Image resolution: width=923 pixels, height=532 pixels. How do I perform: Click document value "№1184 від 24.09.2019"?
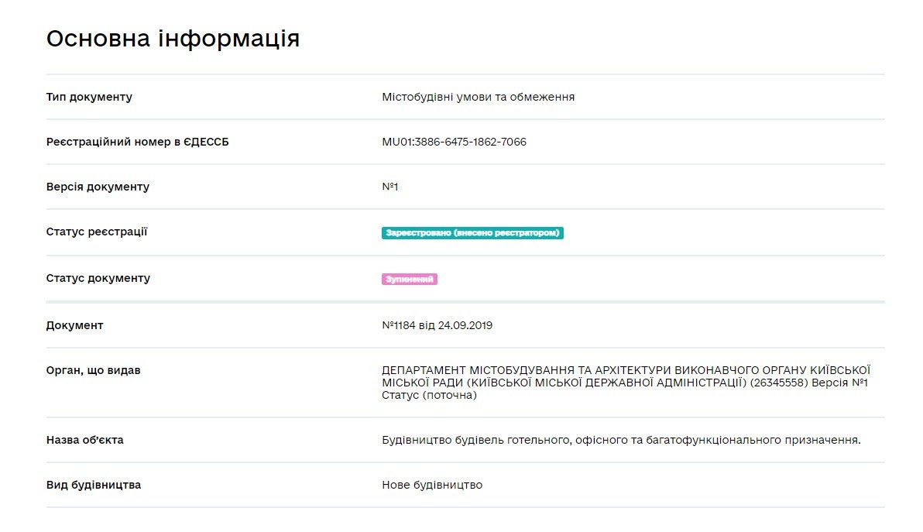click(x=437, y=325)
